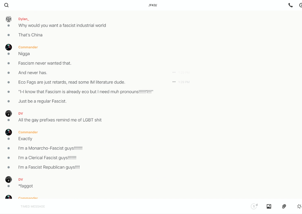
Task: Attach a file using the paperclip icon
Action: point(284,206)
